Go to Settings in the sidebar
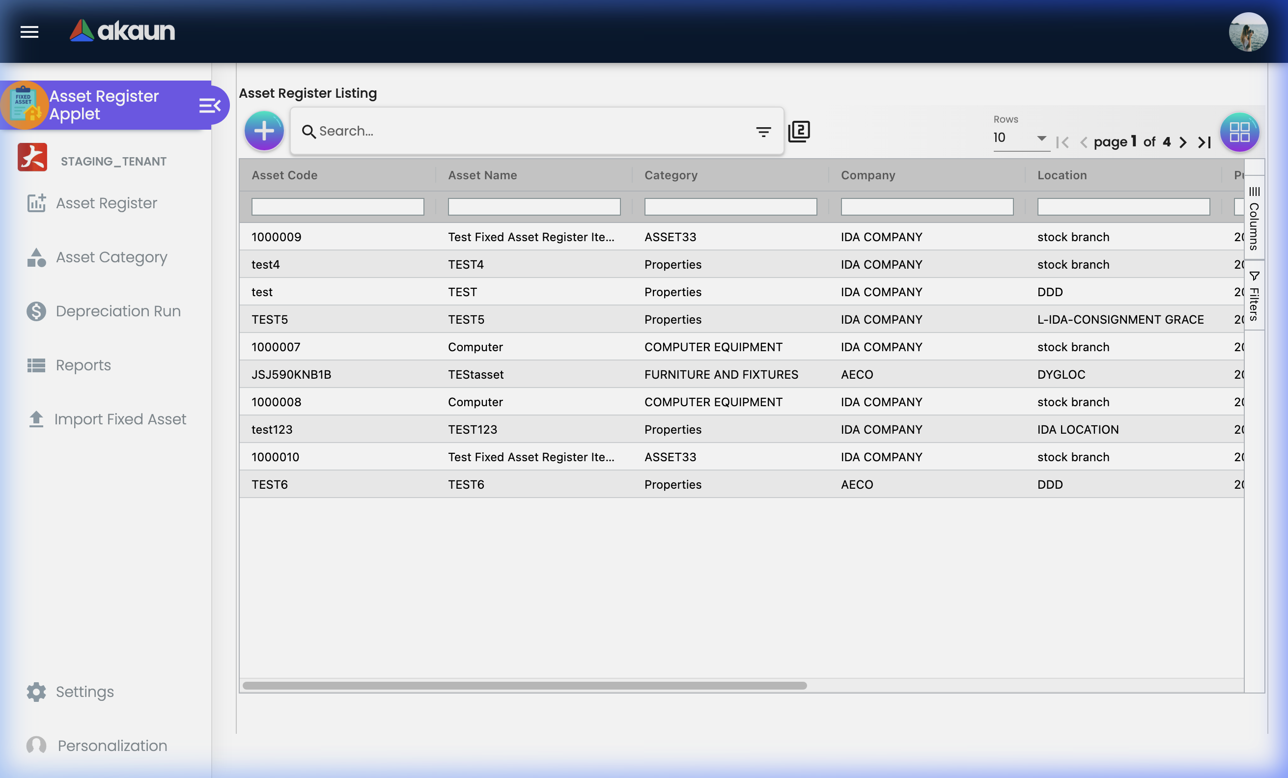The width and height of the screenshot is (1288, 778). click(x=35, y=692)
